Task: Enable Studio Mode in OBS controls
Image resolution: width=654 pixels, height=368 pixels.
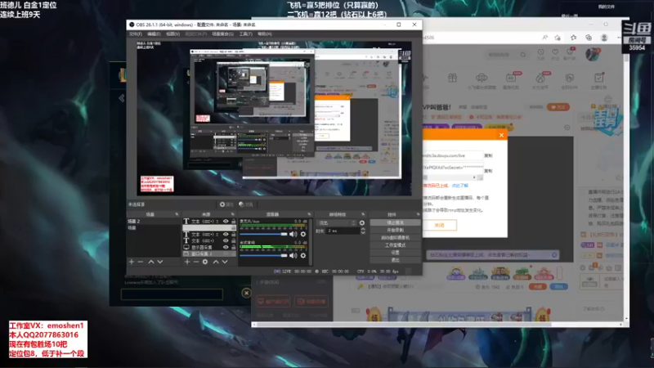Action: pyautogui.click(x=395, y=245)
